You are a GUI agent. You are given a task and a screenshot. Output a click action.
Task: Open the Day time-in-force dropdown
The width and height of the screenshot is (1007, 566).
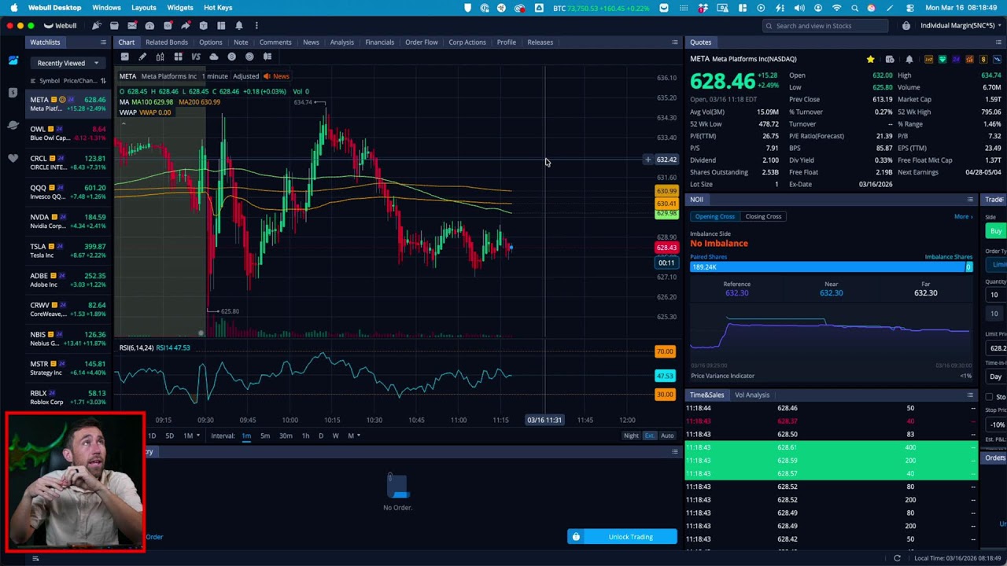996,377
